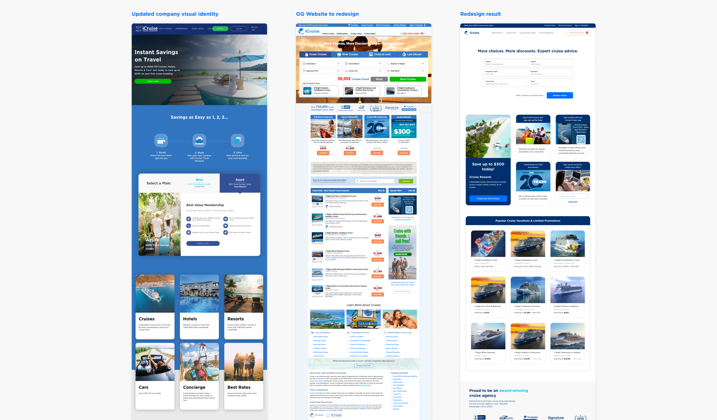
Task: Click the ship icon on the Ocean Cruises tab
Action: coord(307,54)
